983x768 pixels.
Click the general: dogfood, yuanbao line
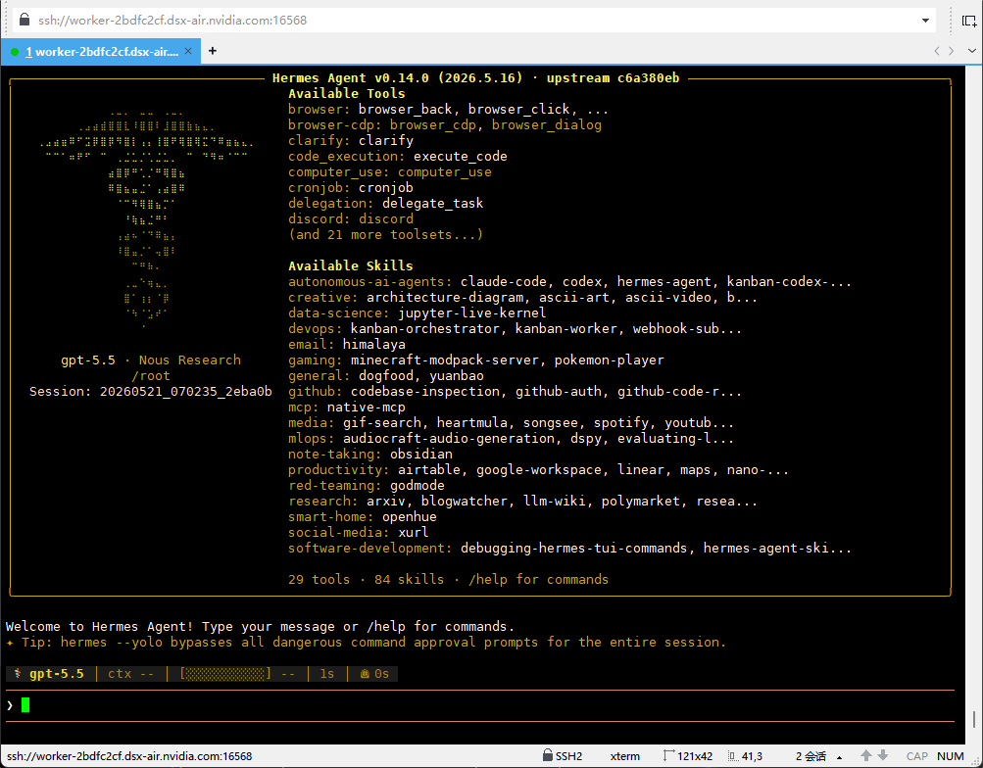pos(385,375)
